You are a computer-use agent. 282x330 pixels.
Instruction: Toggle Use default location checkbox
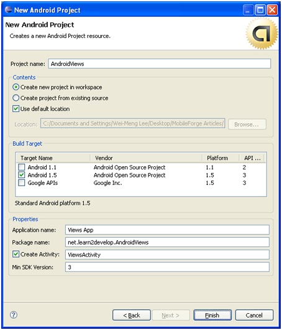16,109
